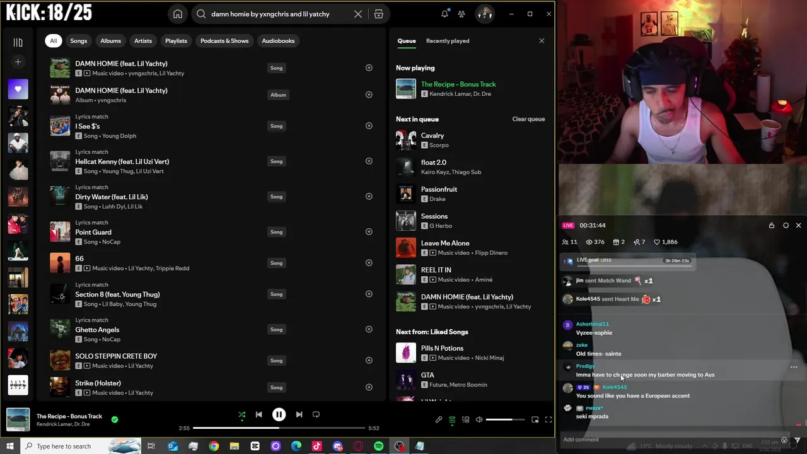Open the three-dots menu on Prxdigy's comment

[x=794, y=367]
